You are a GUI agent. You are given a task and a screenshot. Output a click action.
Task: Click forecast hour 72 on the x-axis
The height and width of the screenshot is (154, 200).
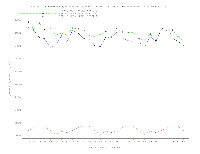click(x=161, y=141)
